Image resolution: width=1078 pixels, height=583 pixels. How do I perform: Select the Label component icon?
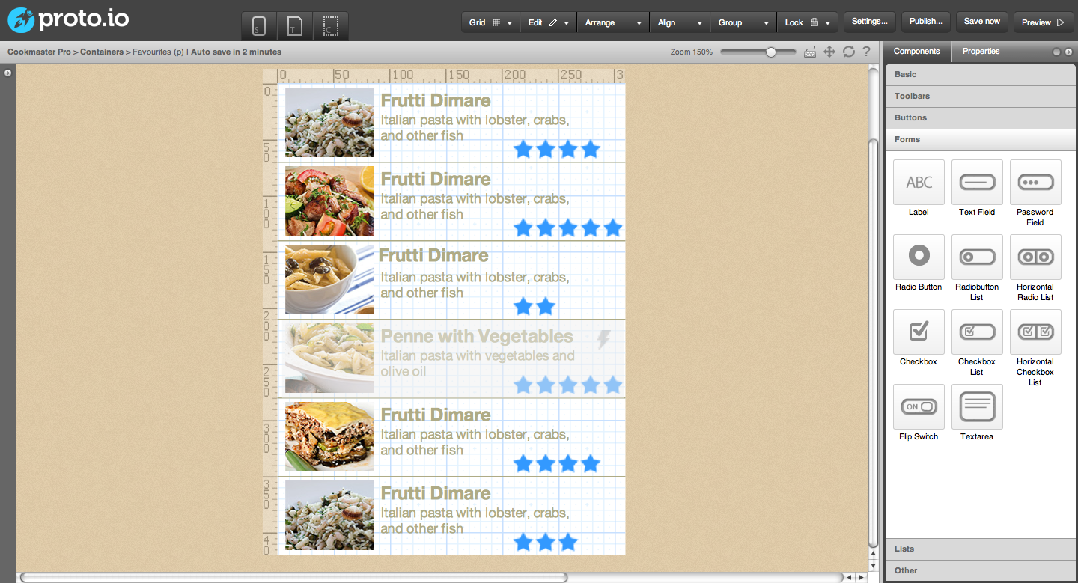[x=919, y=182]
